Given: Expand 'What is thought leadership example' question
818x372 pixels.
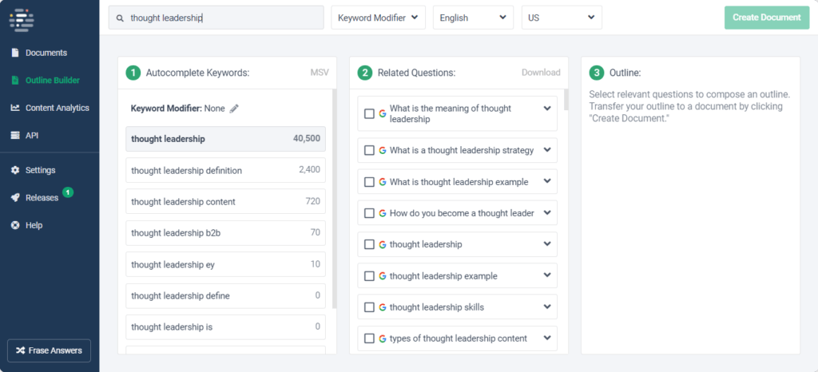Looking at the screenshot, I should pos(547,181).
